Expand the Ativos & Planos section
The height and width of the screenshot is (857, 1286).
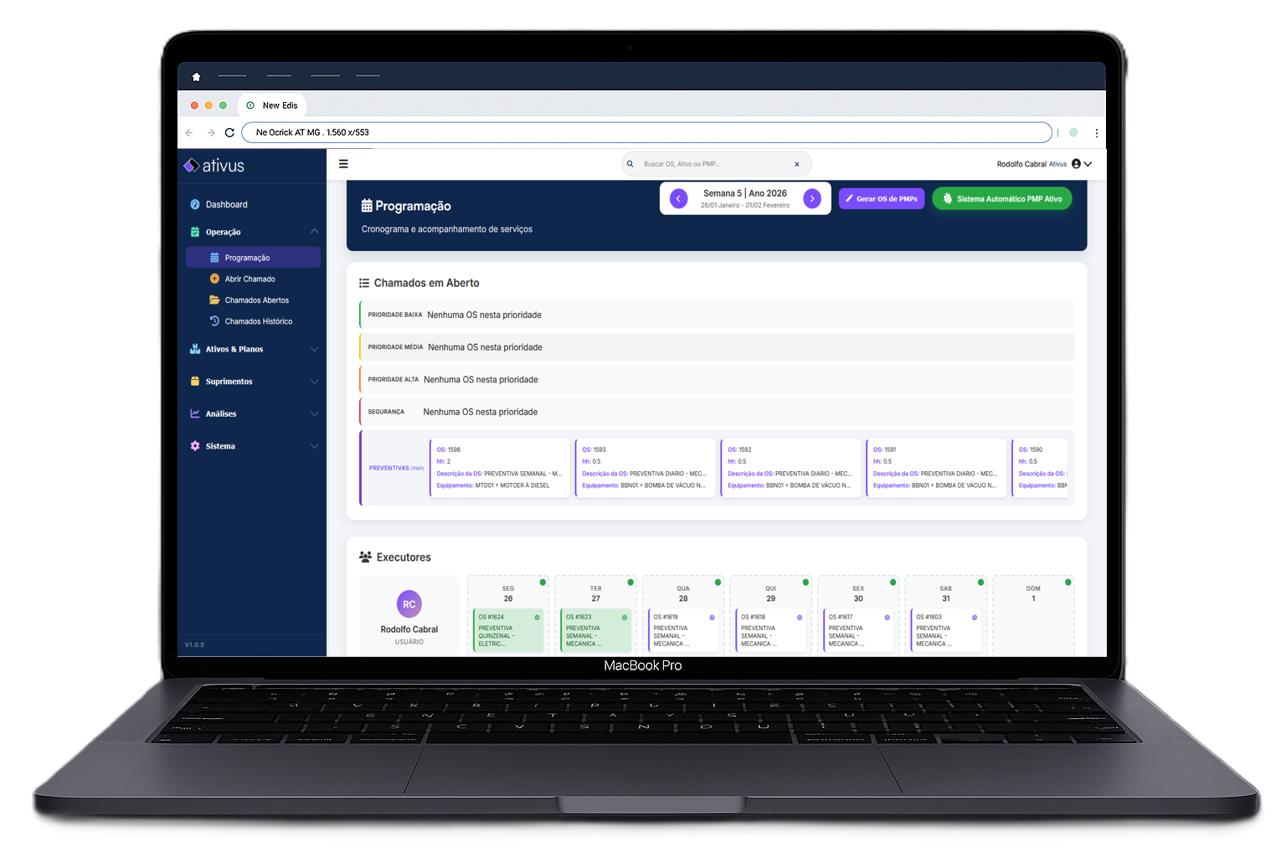[x=314, y=349]
